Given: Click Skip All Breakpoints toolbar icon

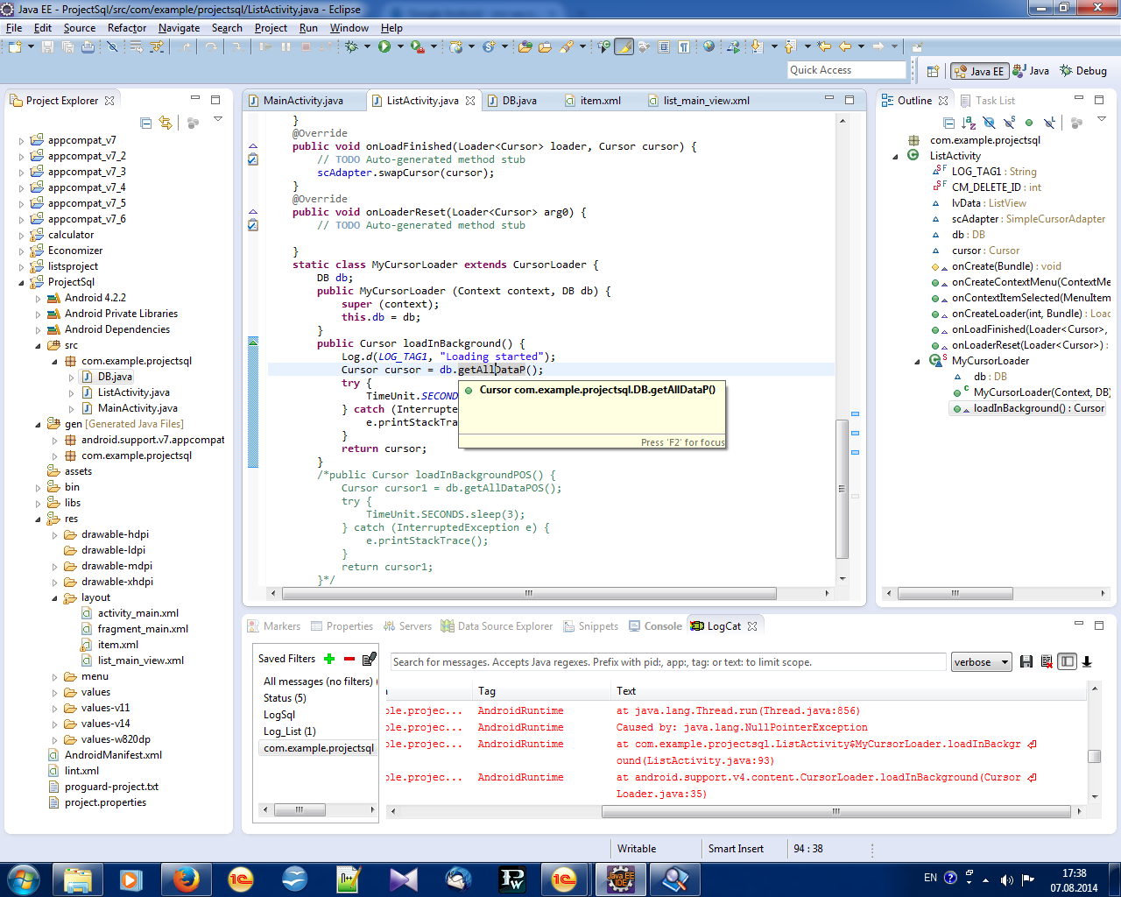Looking at the screenshot, I should pos(112,46).
